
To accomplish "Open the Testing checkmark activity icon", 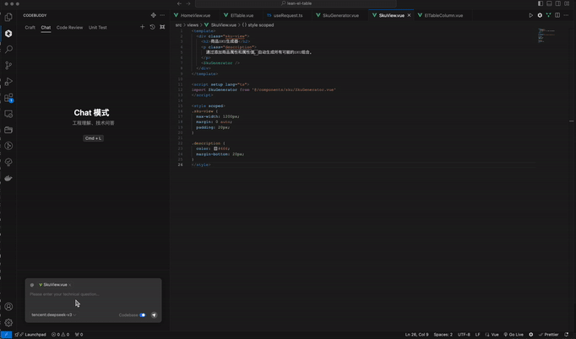I will (x=8, y=162).
